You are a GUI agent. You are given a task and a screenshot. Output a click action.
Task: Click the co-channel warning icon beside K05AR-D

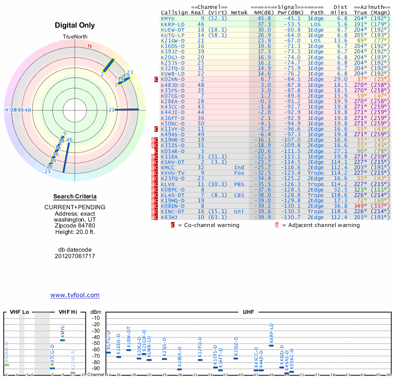point(156,151)
